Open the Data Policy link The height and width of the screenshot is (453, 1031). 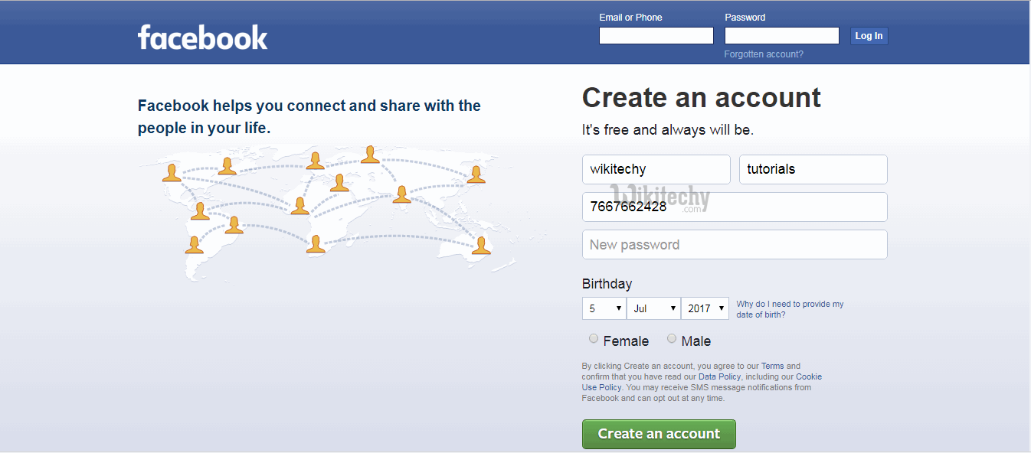[x=719, y=376]
